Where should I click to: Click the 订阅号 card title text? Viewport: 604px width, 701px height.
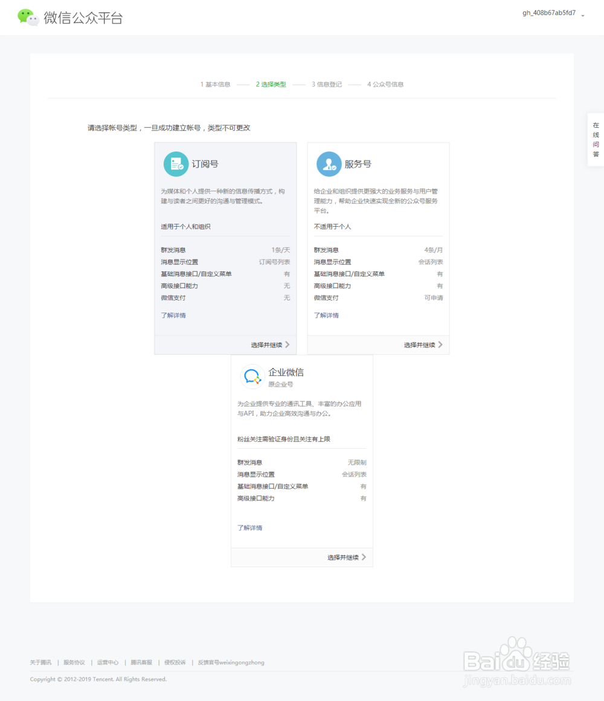(x=205, y=164)
